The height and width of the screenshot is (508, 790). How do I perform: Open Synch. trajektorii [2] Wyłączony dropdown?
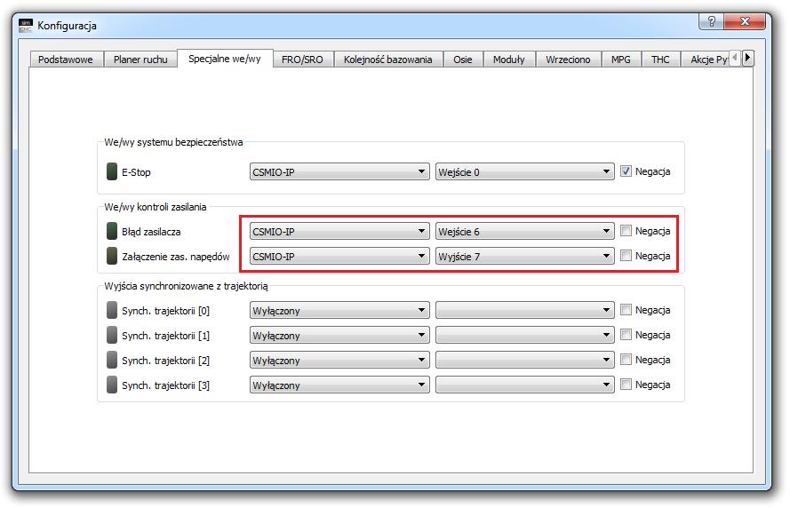click(339, 360)
